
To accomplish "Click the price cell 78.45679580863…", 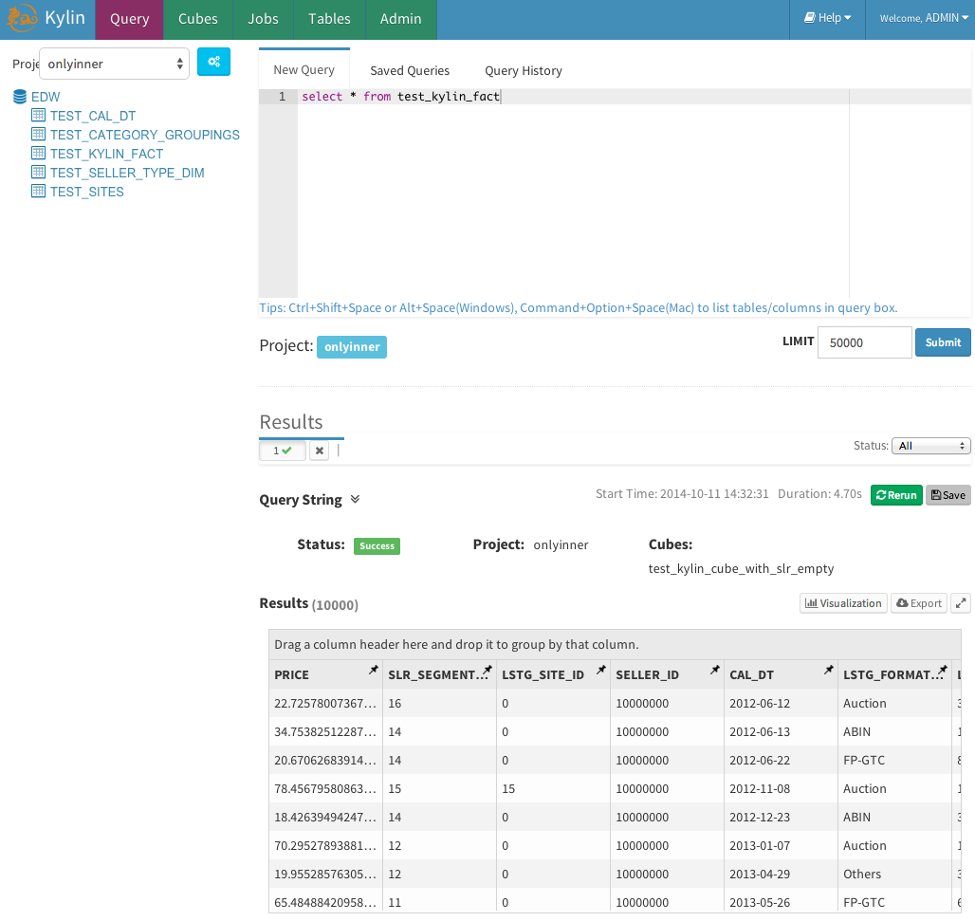I will tap(325, 788).
